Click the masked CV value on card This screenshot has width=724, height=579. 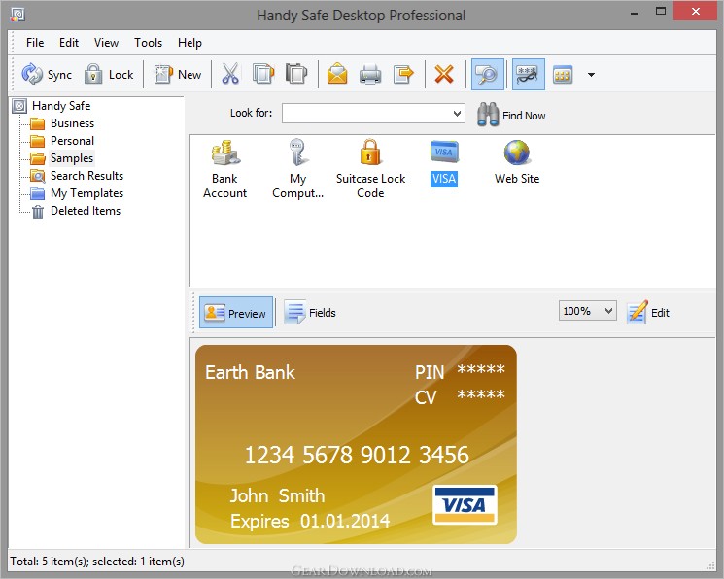point(481,395)
